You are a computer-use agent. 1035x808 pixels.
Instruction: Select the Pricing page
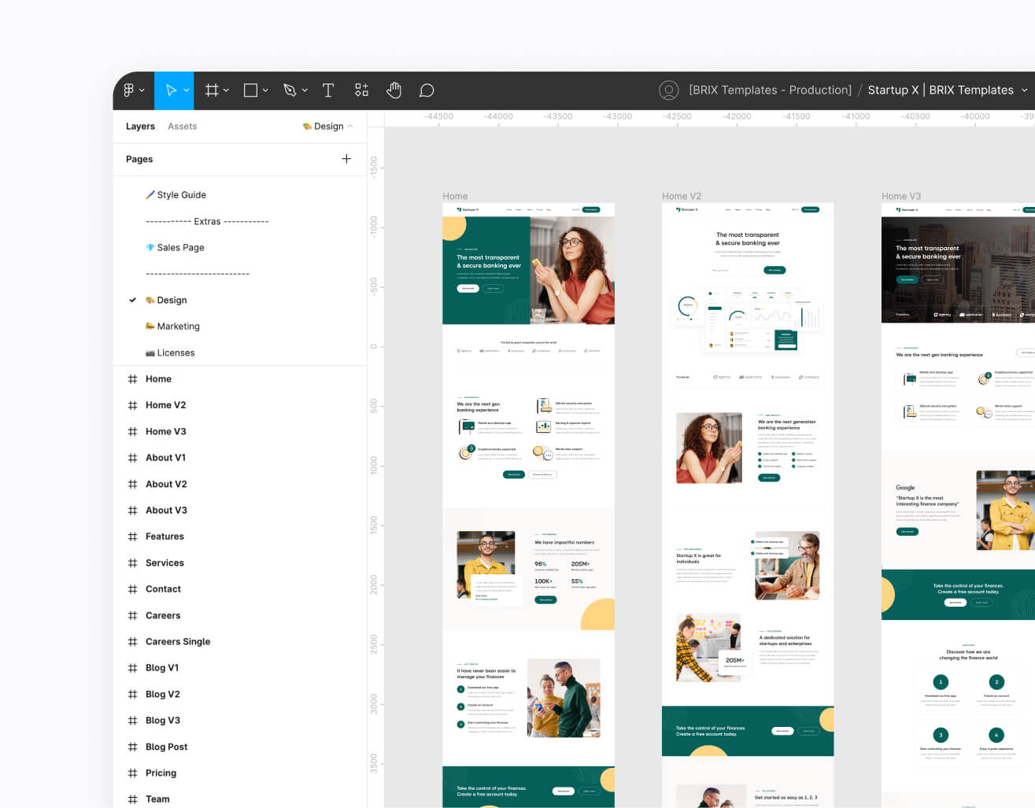coord(161,773)
